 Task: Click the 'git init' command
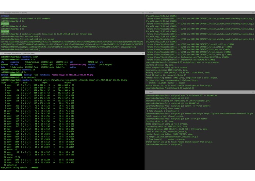185,98
